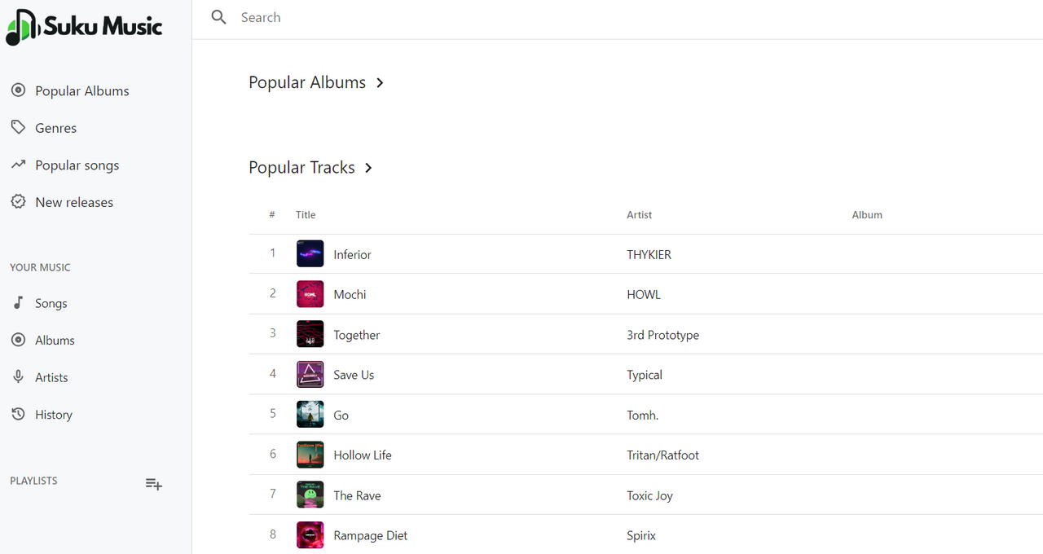Click the Title column header

point(306,215)
